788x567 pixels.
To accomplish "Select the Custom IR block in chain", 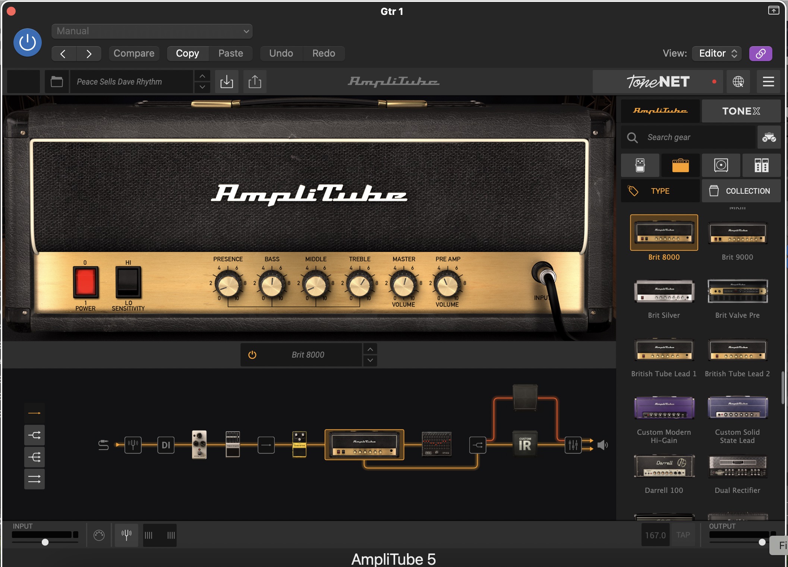I will [x=525, y=444].
